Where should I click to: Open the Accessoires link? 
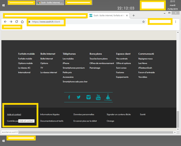68,77
